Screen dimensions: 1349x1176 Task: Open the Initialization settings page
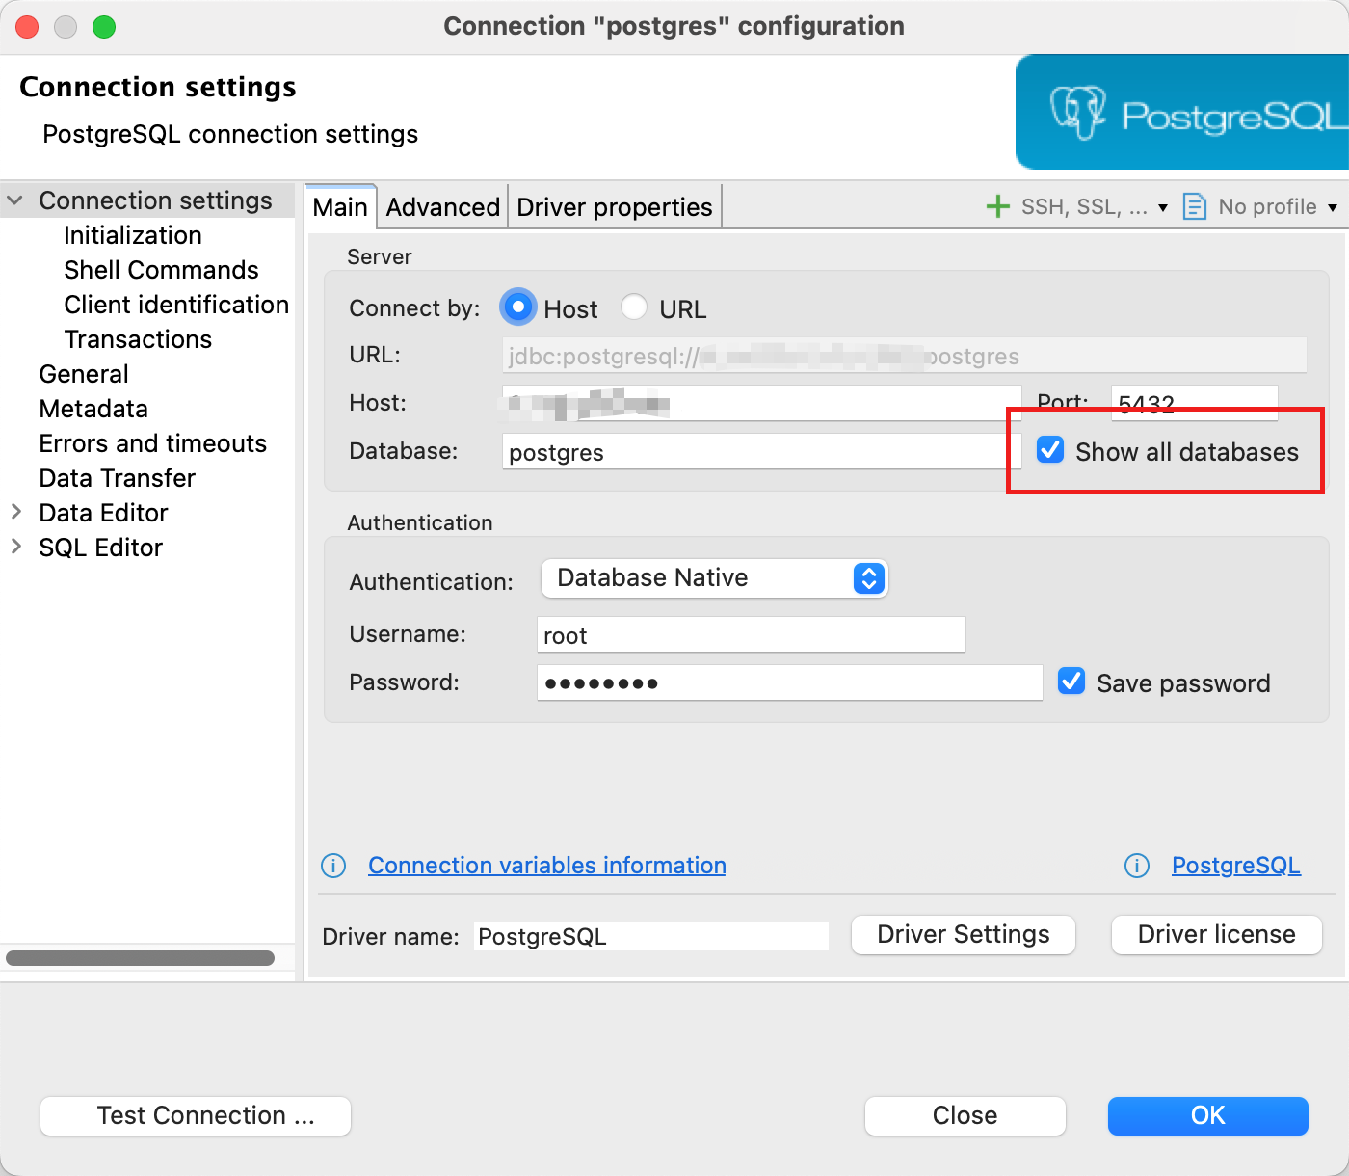tap(133, 235)
